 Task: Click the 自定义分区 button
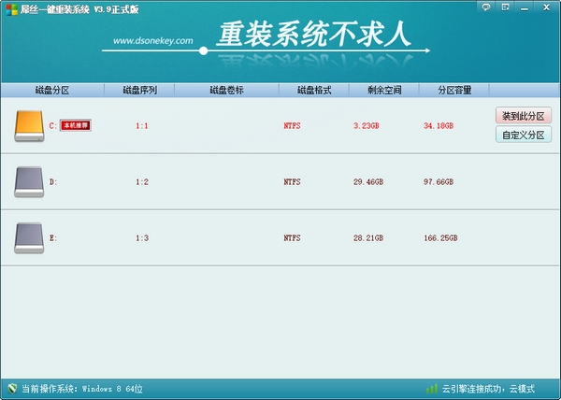tap(523, 135)
